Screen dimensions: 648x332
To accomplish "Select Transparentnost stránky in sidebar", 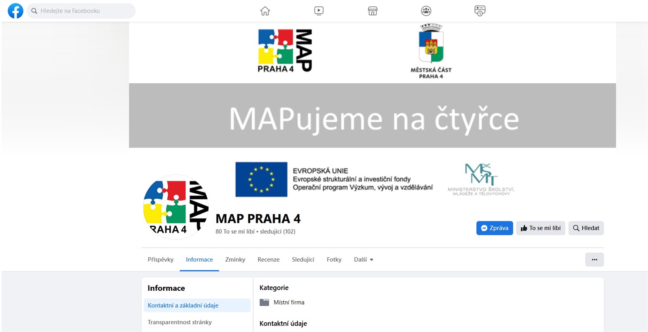I will 179,322.
